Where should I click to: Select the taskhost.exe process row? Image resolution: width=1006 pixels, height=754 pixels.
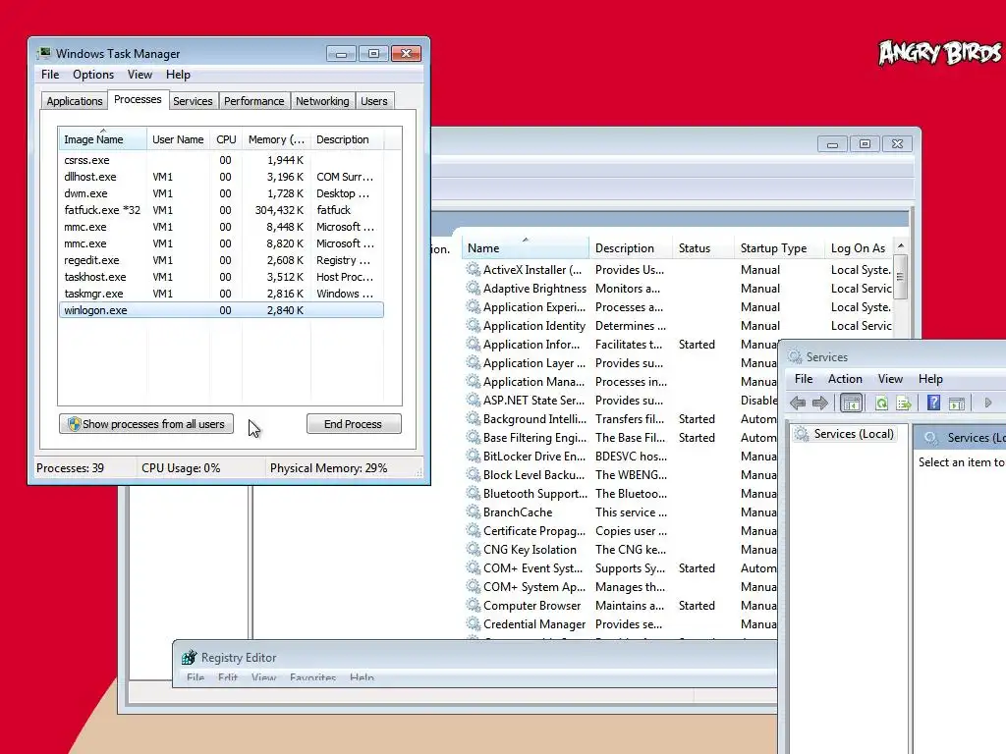[221, 277]
